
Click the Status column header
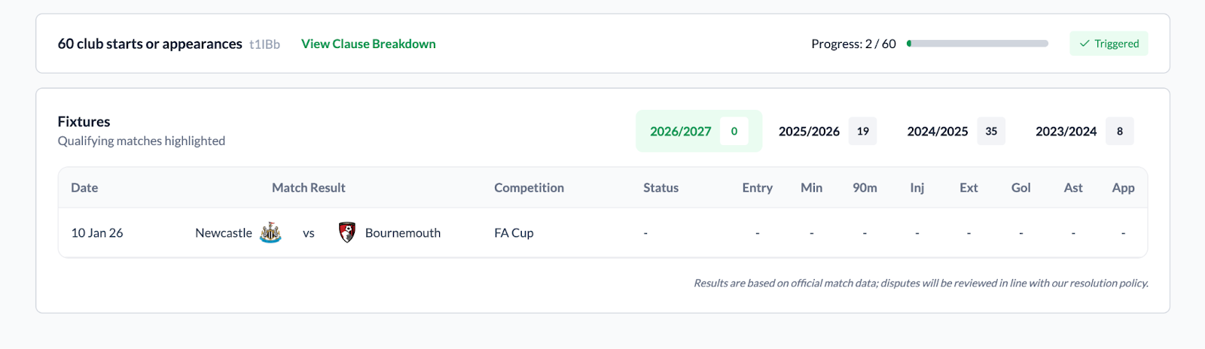(x=660, y=188)
